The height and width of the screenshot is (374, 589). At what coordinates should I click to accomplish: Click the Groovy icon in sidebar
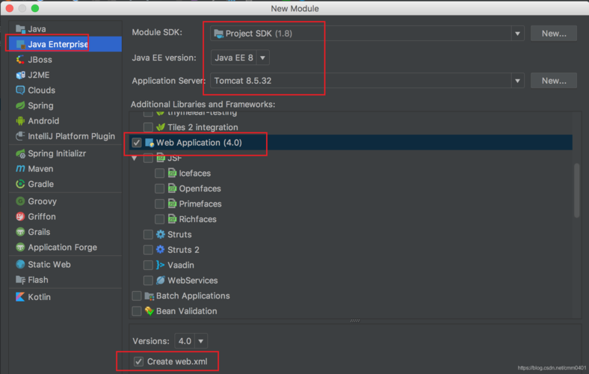click(x=21, y=201)
